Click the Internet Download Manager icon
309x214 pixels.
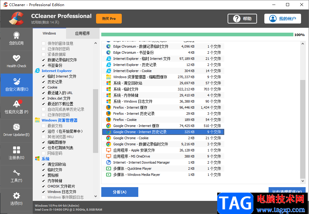click(x=108, y=162)
